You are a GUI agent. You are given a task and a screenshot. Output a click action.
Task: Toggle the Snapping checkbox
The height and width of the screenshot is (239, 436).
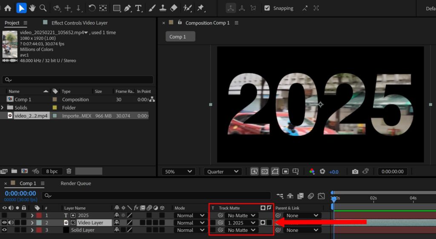point(267,8)
